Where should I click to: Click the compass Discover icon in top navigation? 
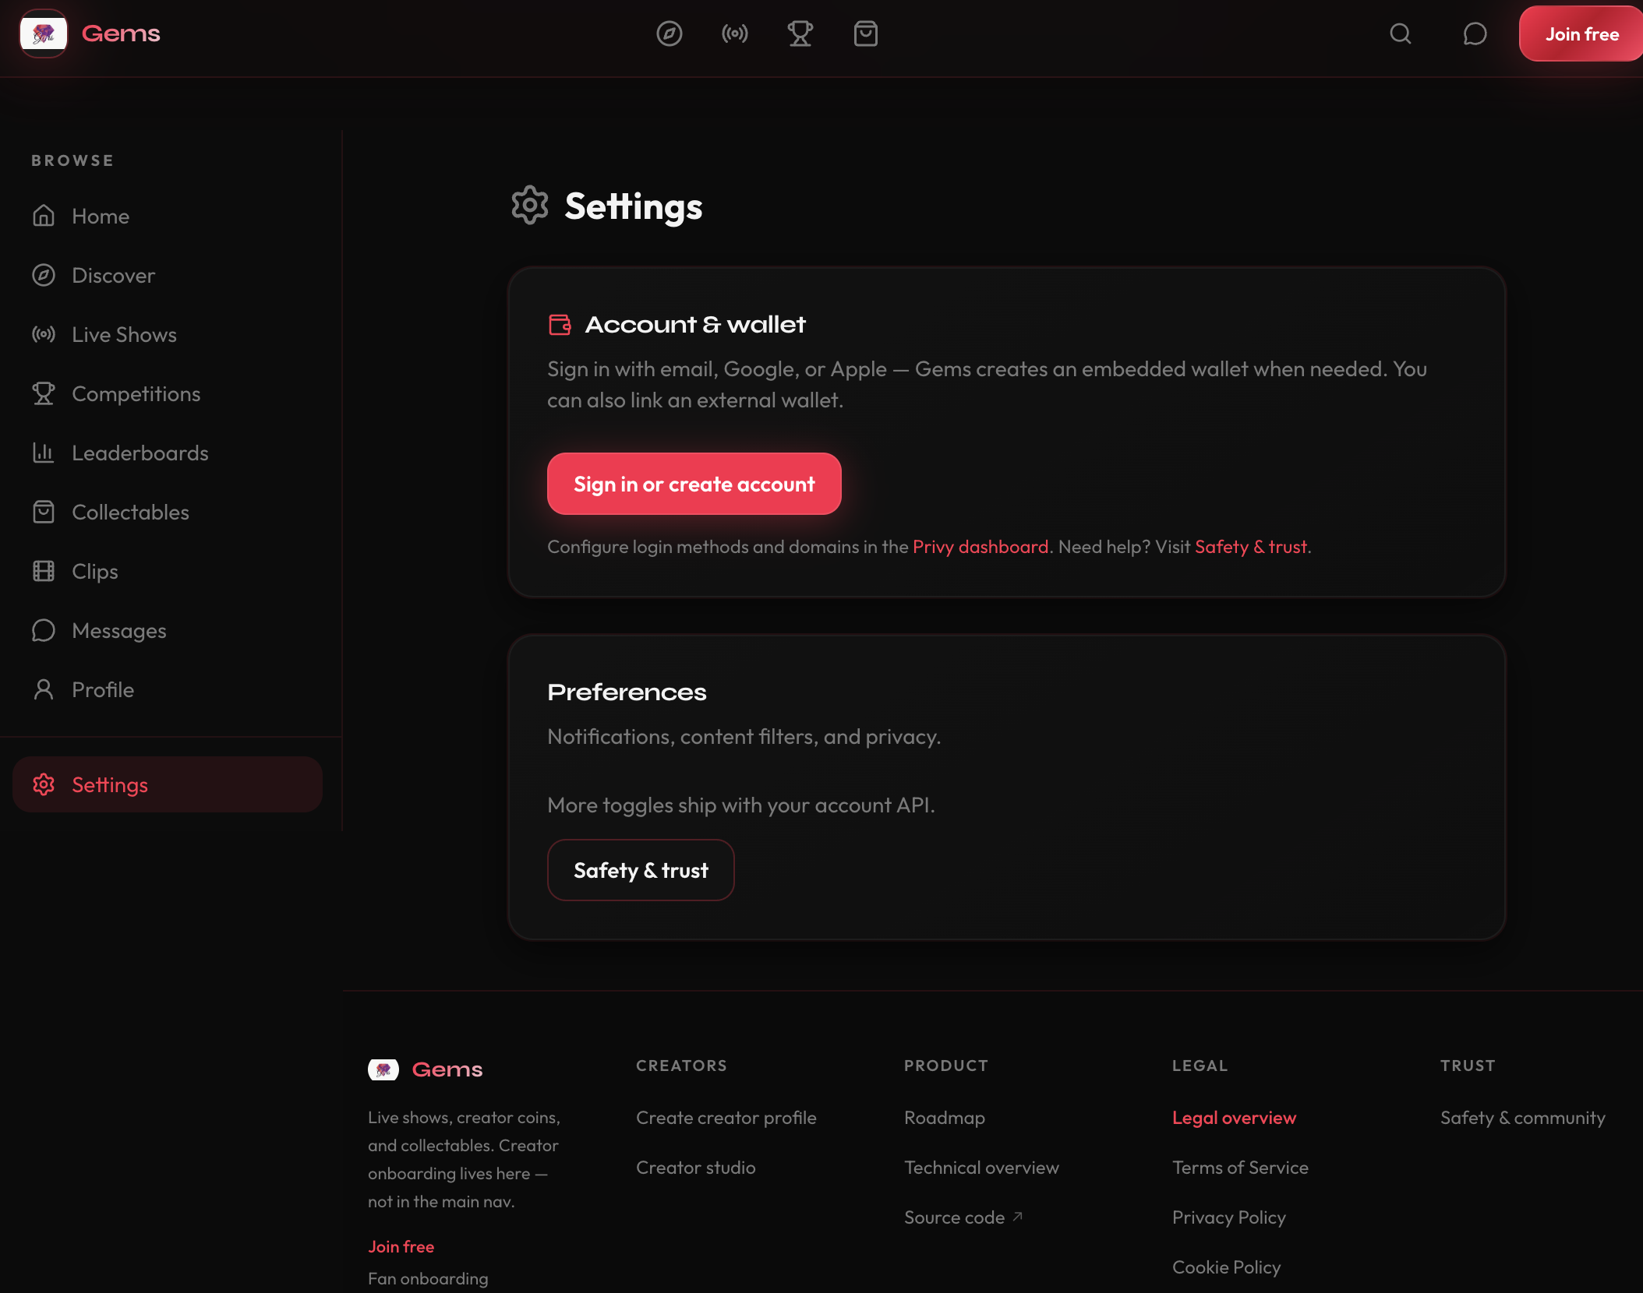tap(669, 34)
